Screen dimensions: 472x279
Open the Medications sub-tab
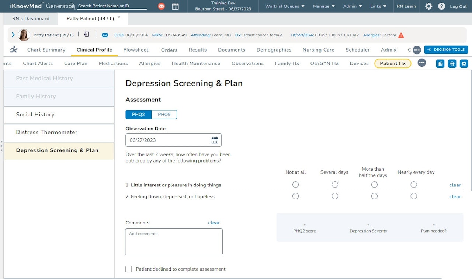pos(113,63)
